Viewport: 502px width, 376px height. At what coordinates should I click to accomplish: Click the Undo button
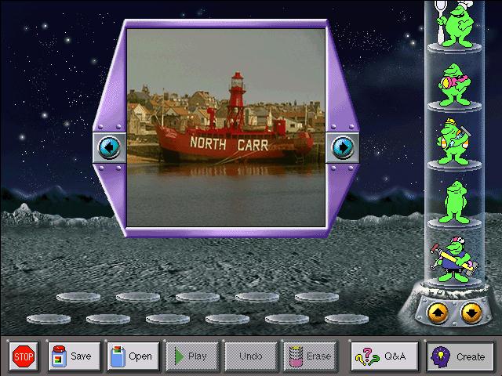pyautogui.click(x=251, y=356)
